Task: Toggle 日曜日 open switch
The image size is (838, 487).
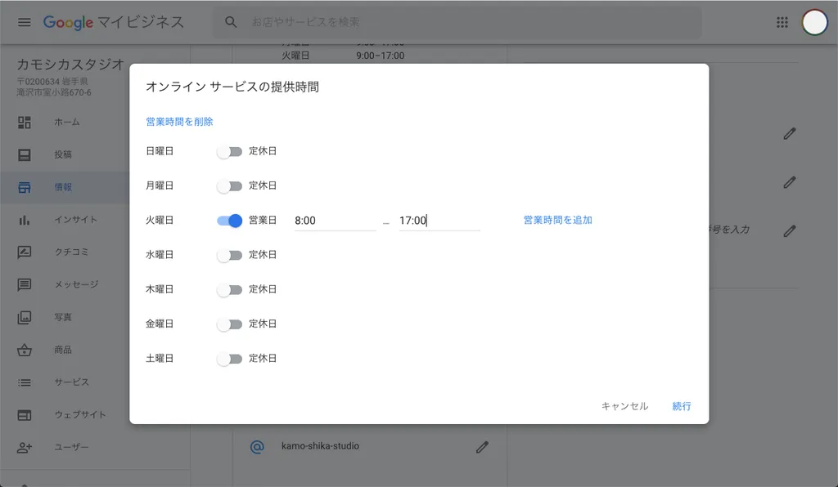Action: tap(229, 151)
